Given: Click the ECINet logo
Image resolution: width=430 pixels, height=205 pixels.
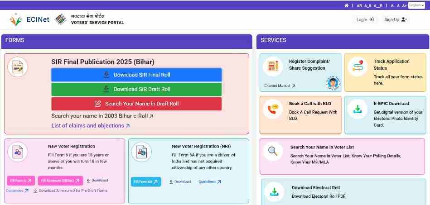Looking at the screenshot, I should 27,19.
